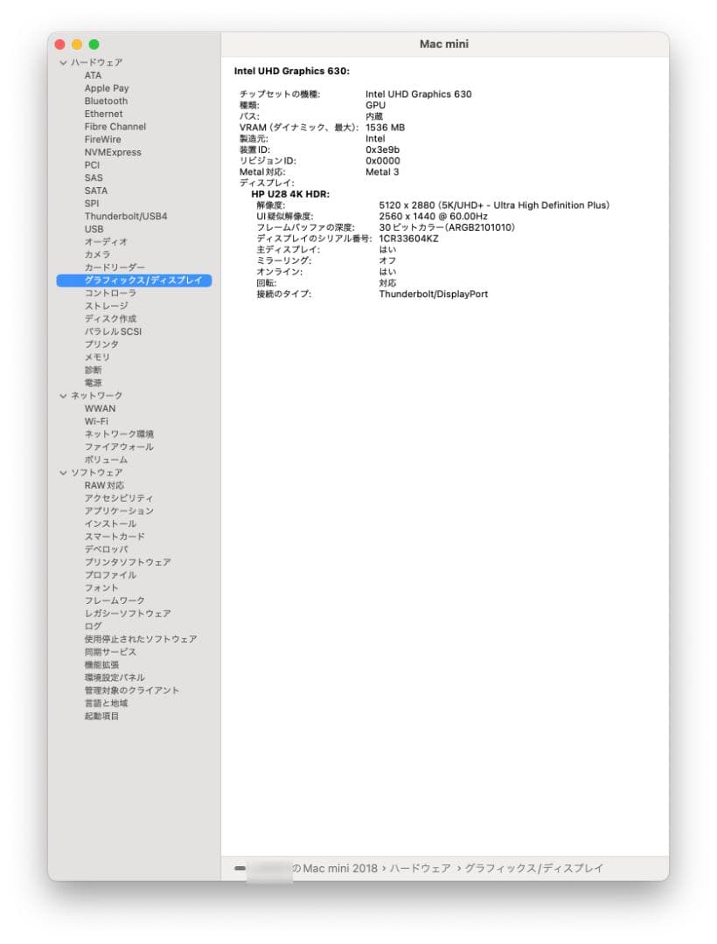Select 電源 under ハードウェア
This screenshot has height=944, width=717.
(x=94, y=382)
